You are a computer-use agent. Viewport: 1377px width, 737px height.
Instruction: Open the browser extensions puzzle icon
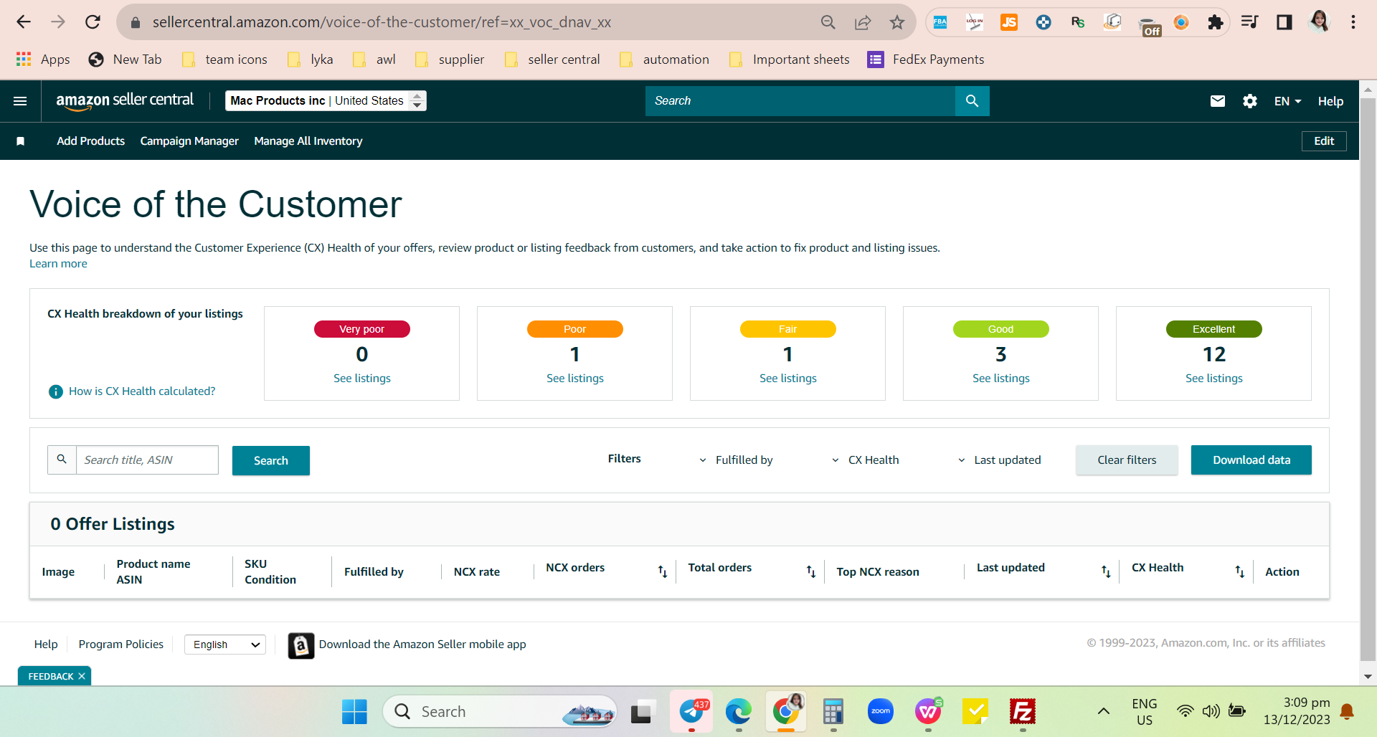point(1215,22)
